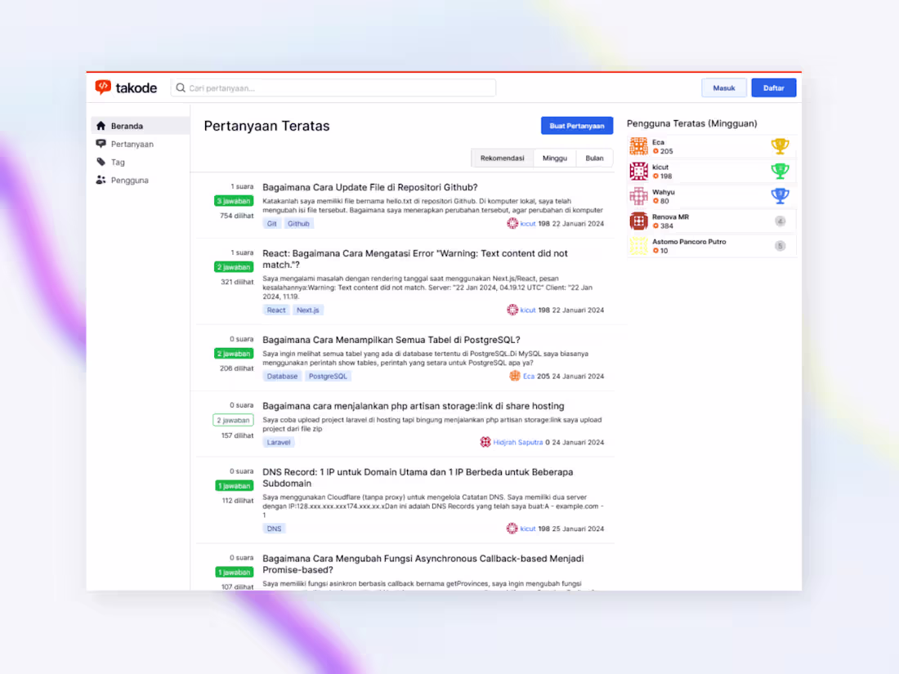Screen dimensions: 899x674
Task: Click the Pengguna Teratas (Mingguan) heading
Action: [x=691, y=123]
